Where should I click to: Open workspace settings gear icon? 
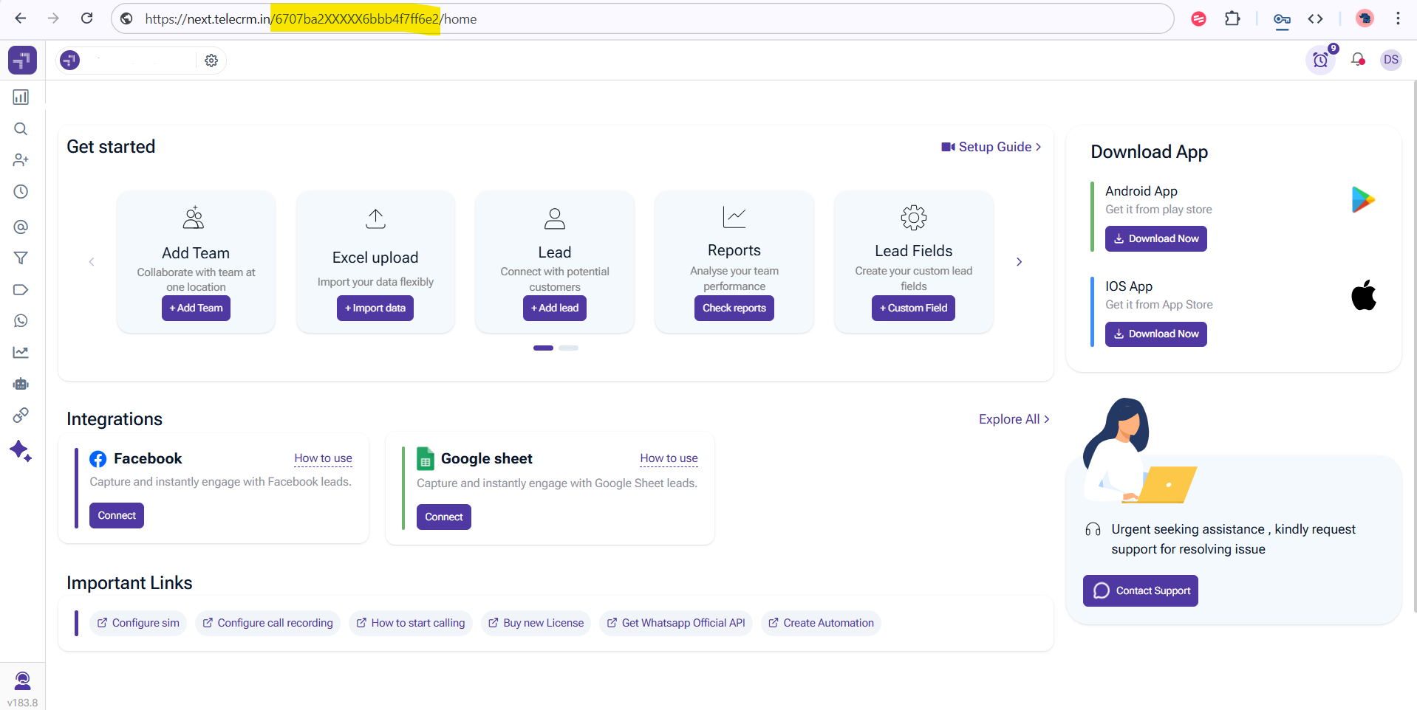(x=211, y=61)
